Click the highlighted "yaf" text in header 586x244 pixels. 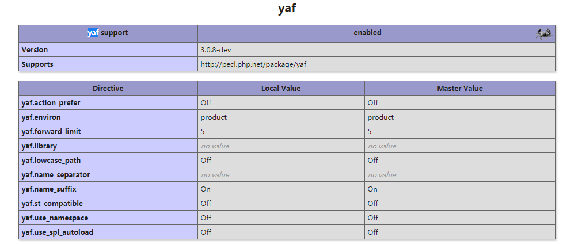coord(93,33)
